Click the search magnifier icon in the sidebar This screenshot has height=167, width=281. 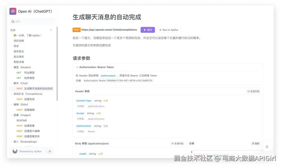coord(13,22)
